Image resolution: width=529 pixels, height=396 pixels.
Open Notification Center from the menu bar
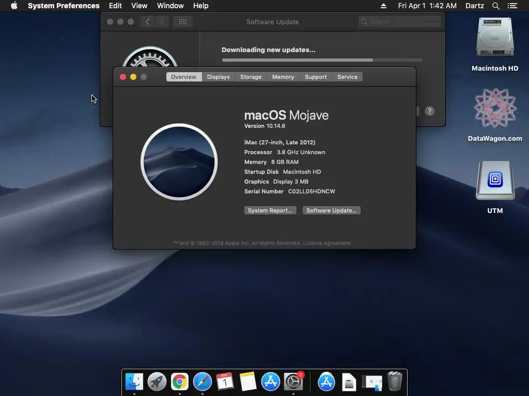tap(512, 6)
